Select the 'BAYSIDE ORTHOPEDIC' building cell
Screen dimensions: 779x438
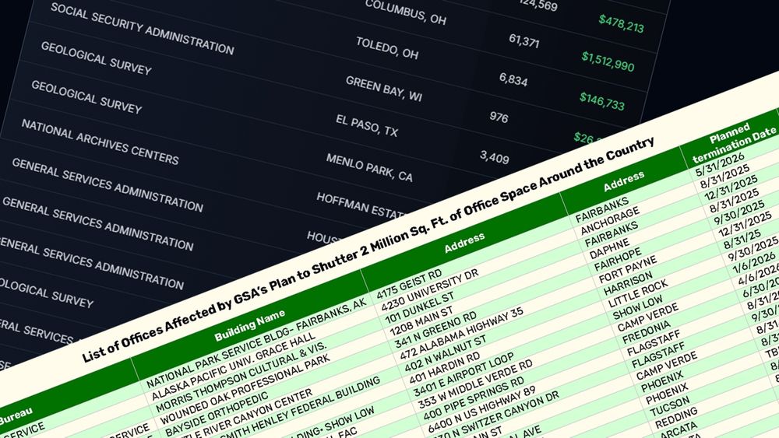(216, 414)
